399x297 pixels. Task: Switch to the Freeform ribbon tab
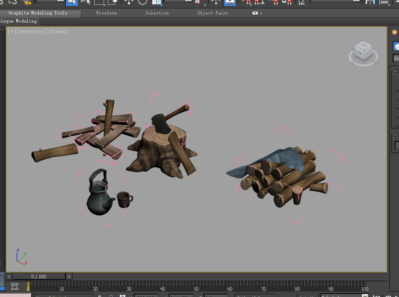tap(107, 13)
